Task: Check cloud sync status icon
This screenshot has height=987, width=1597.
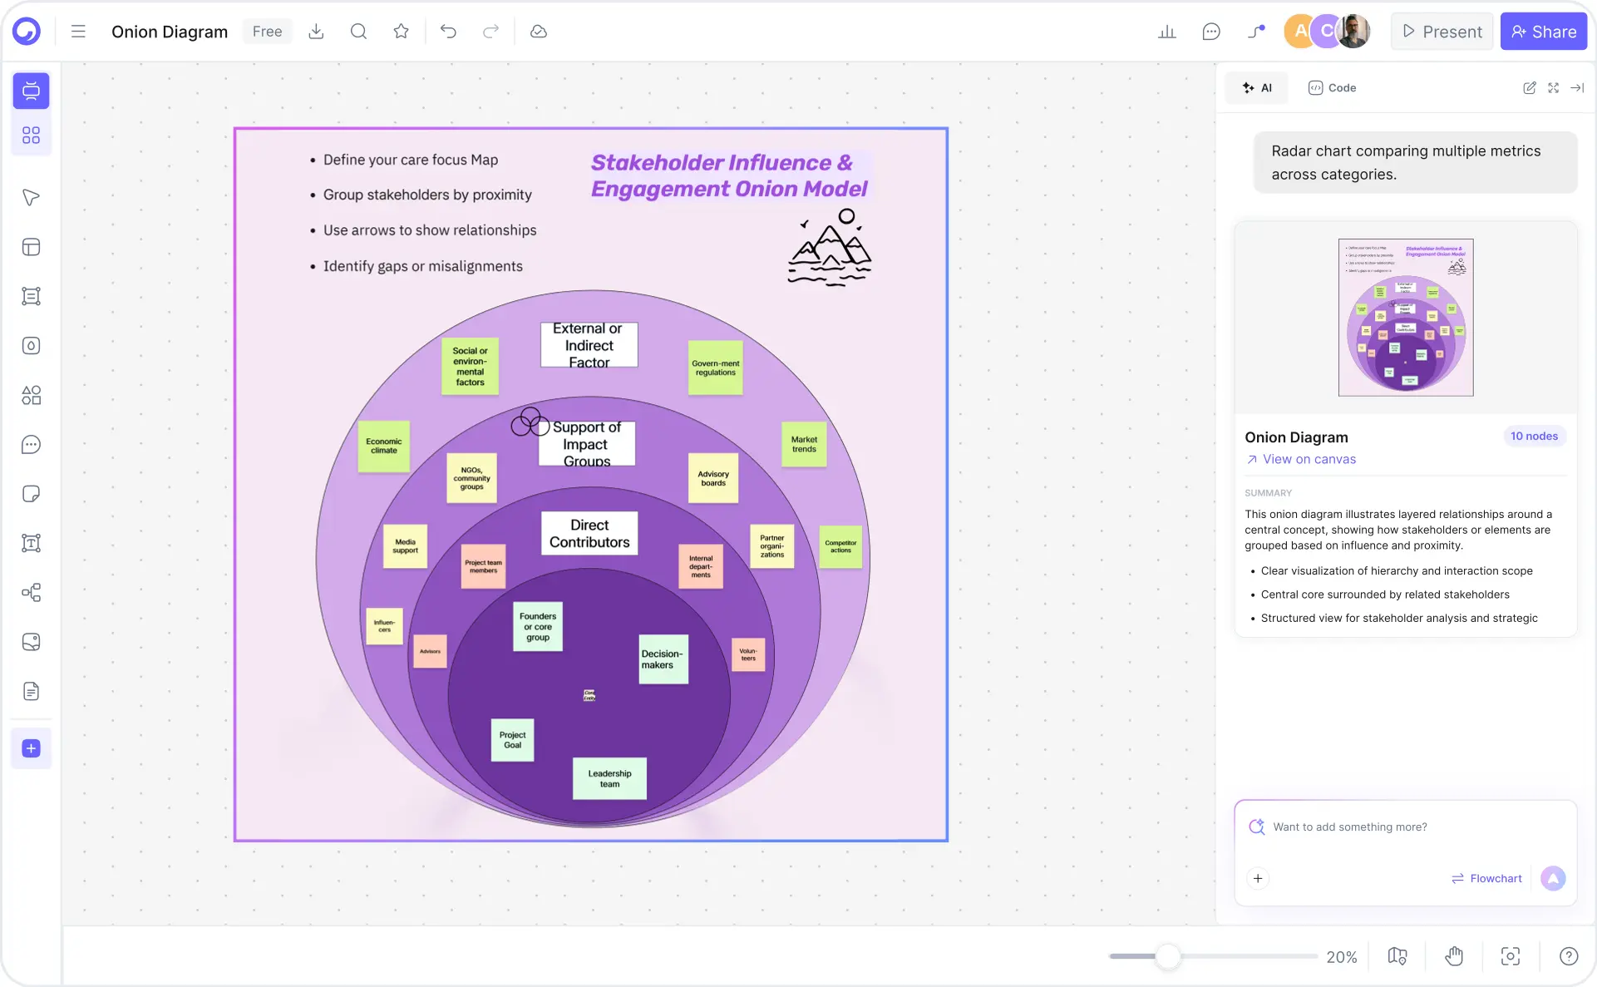Action: pos(539,32)
